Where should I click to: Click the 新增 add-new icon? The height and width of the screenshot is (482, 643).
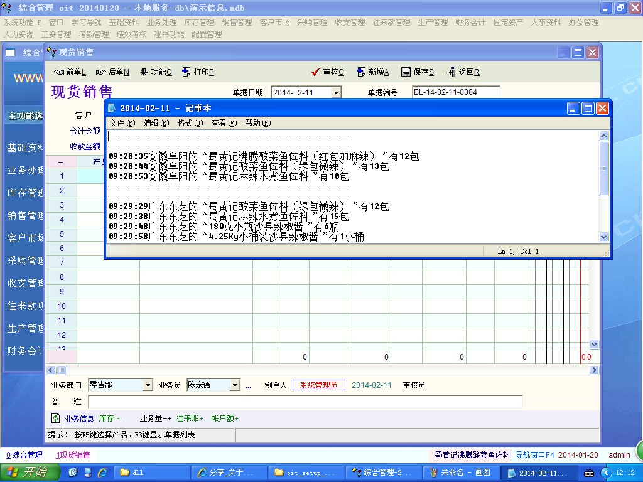tap(361, 72)
